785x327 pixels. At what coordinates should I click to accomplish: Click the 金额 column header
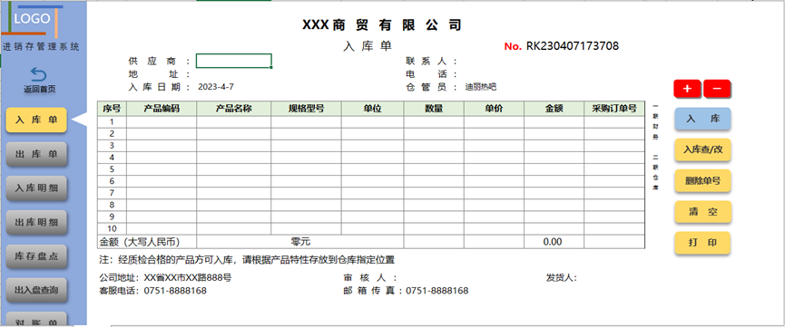(x=554, y=109)
